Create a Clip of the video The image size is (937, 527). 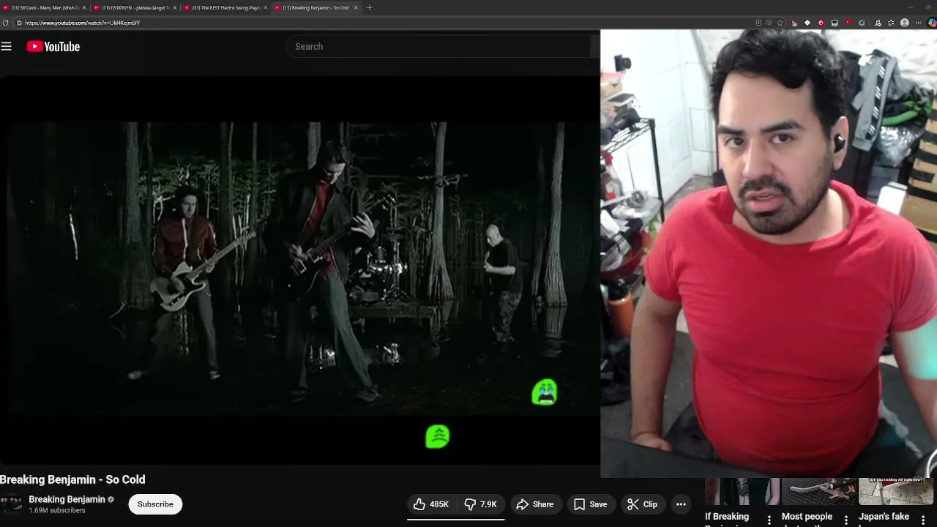642,504
